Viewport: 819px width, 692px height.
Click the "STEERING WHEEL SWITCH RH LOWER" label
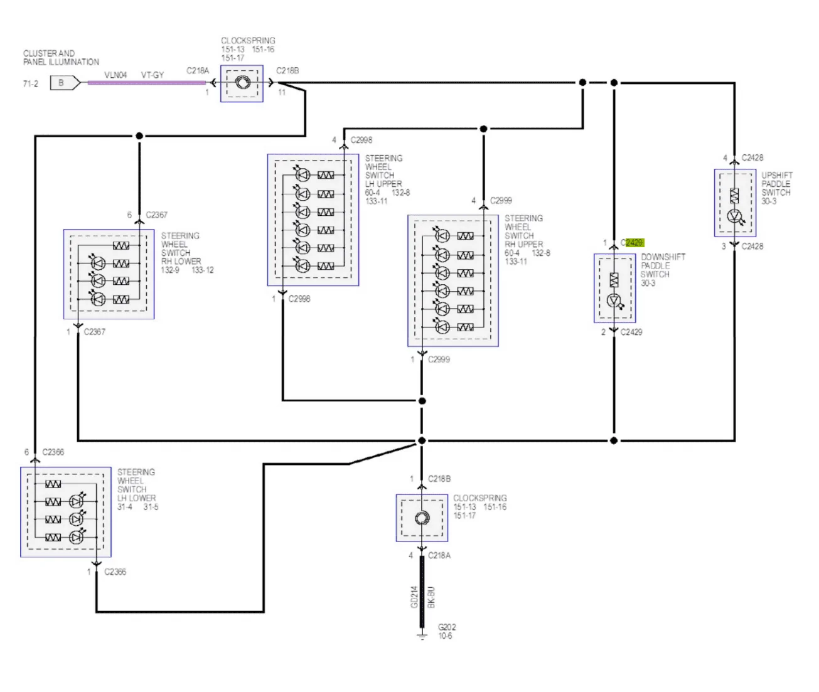click(x=181, y=248)
